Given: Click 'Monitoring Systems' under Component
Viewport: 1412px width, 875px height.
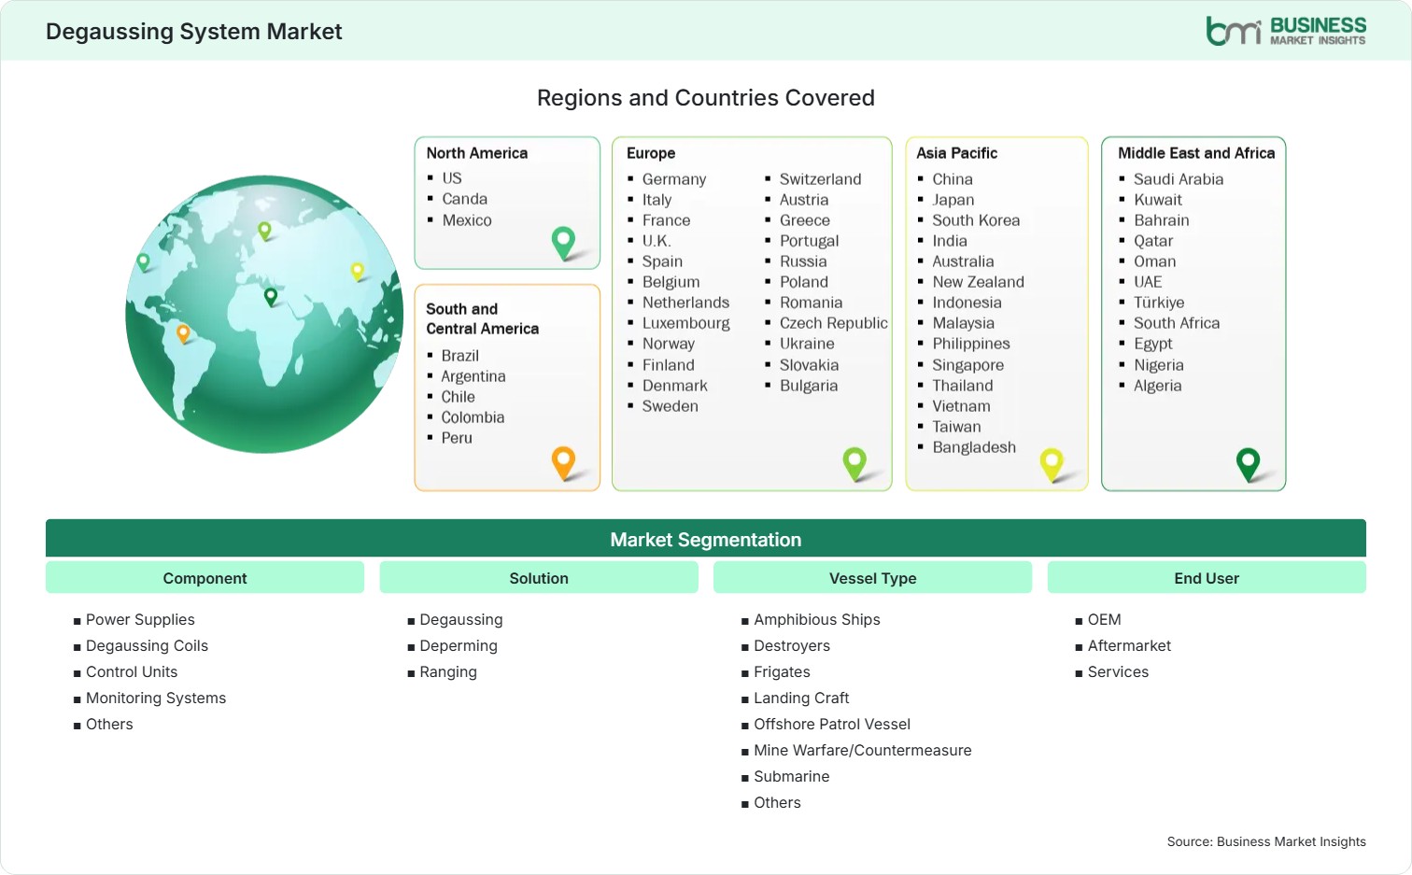Looking at the screenshot, I should pos(156,698).
